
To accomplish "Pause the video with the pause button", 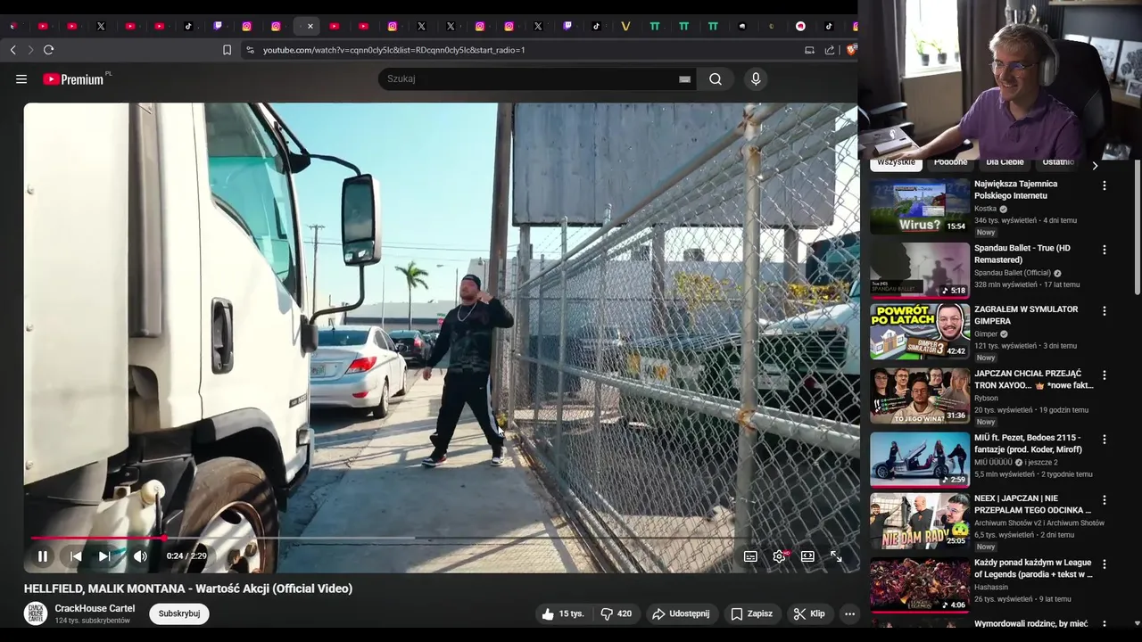I will (43, 556).
